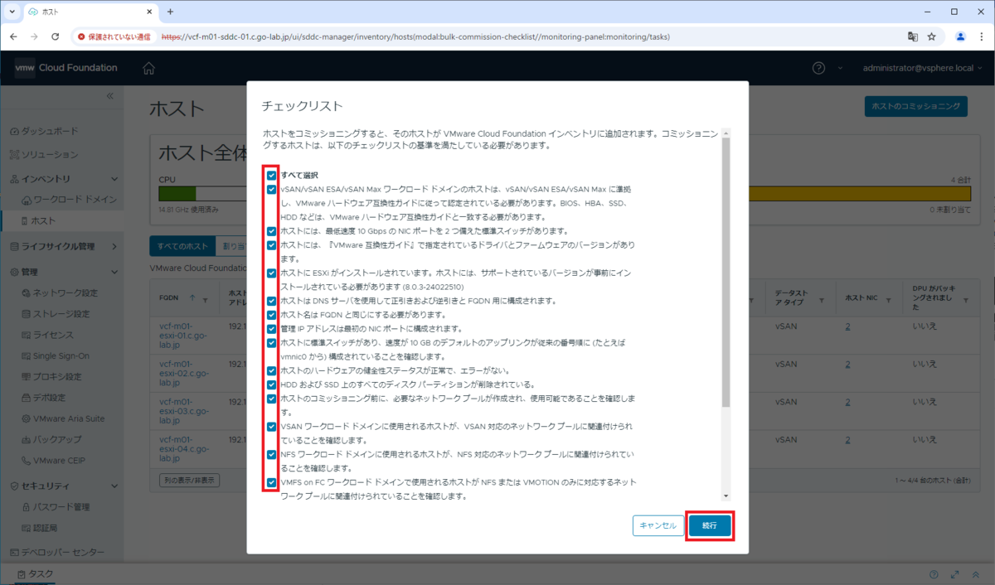Image resolution: width=995 pixels, height=585 pixels.
Task: Click the Cloud Foundation home icon
Action: point(148,68)
